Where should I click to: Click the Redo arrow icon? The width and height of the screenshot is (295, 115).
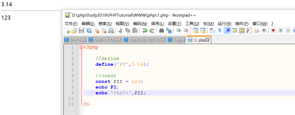point(152,31)
